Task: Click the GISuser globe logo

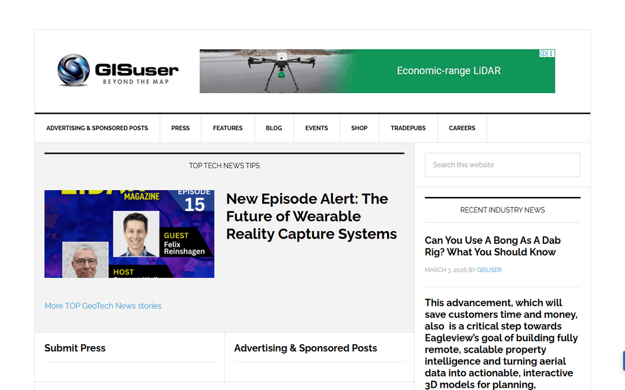Action: pyautogui.click(x=73, y=70)
